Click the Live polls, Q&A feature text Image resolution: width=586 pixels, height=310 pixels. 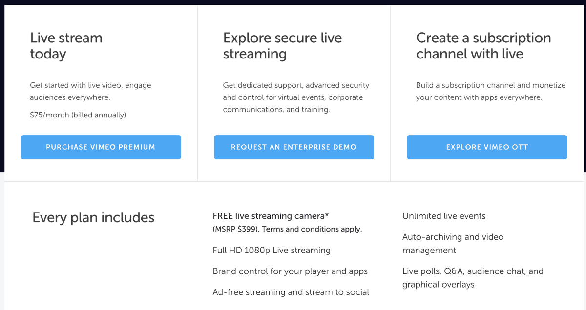[473, 278]
